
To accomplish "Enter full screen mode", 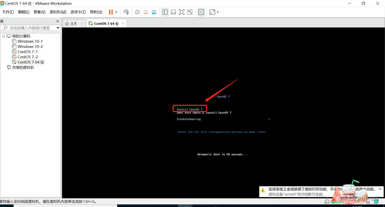I will (x=182, y=12).
